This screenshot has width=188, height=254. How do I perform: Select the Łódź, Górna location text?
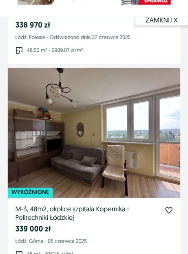(29, 241)
